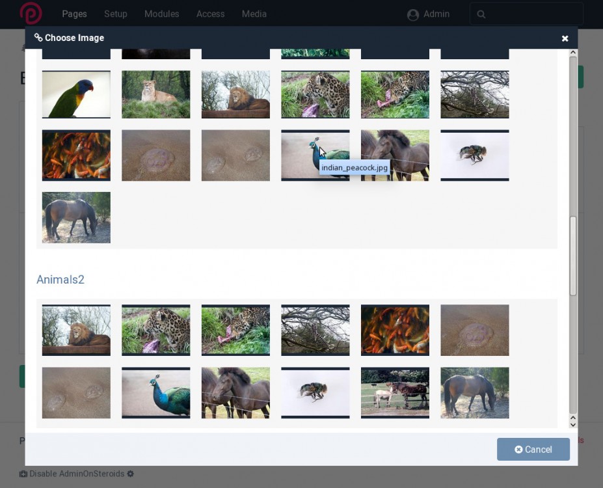Open the Setup menu
603x488 pixels.
116,14
